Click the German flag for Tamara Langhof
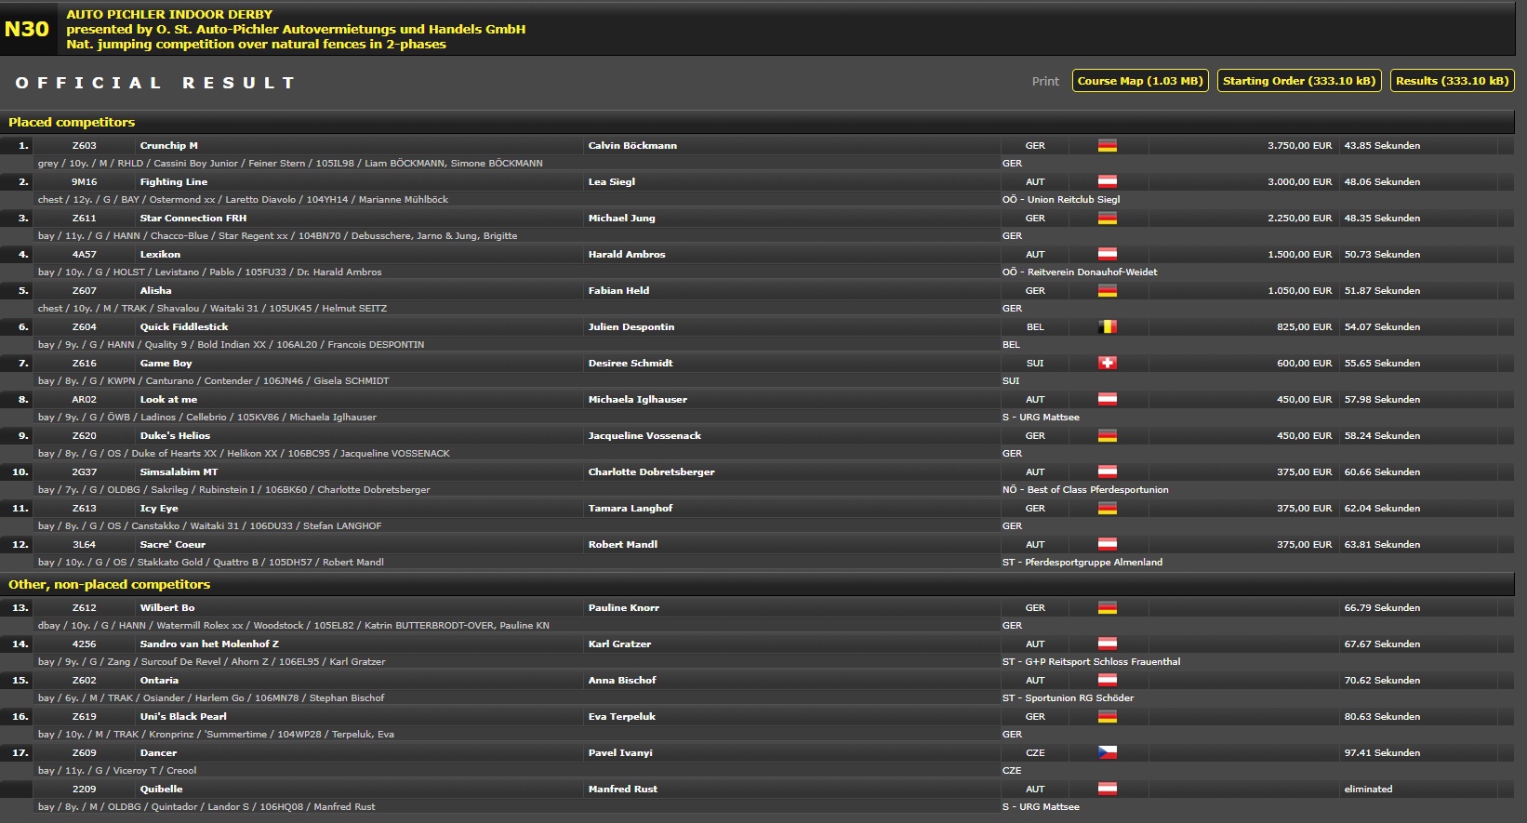Viewport: 1527px width, 823px height. (1107, 509)
